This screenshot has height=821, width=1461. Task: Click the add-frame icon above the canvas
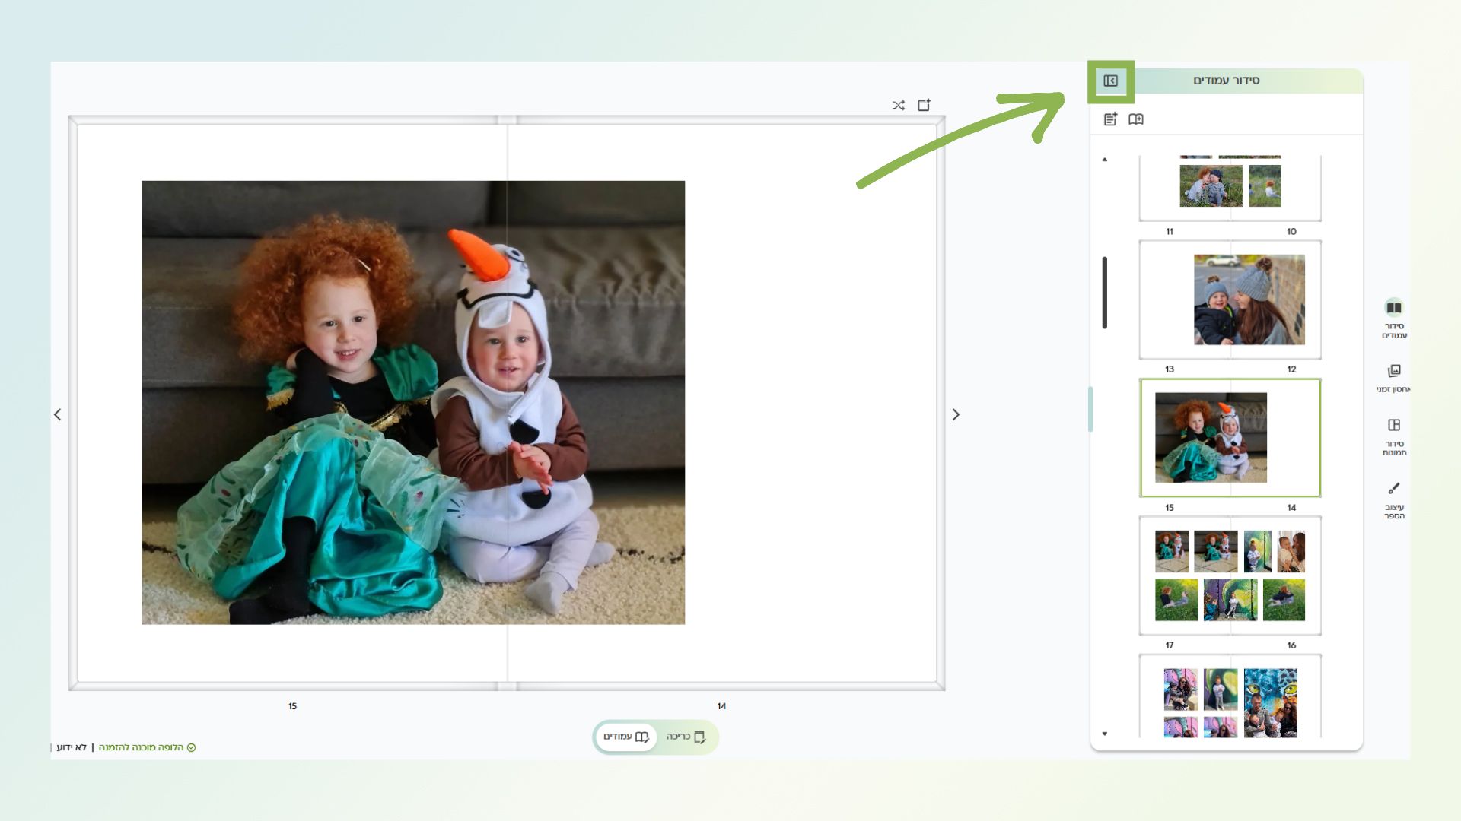[x=924, y=105]
